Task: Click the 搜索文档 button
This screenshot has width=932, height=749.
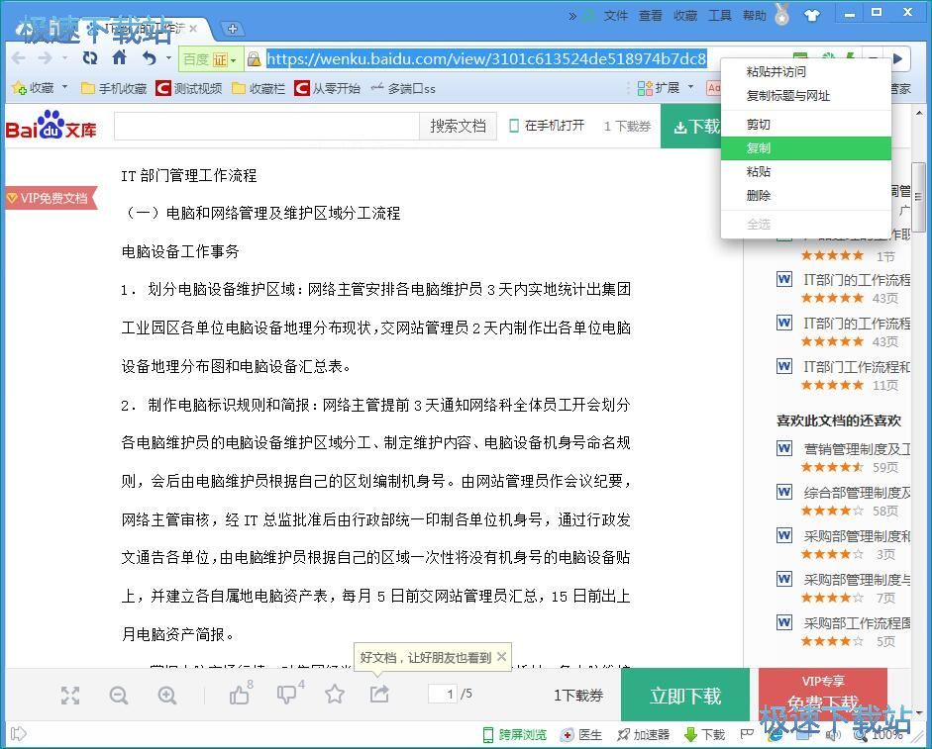Action: [458, 126]
